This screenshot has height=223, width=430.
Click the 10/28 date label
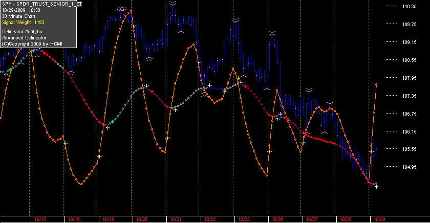346,219
